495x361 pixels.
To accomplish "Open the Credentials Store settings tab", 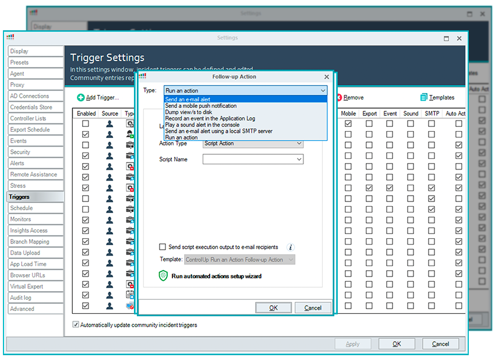I will [x=36, y=107].
